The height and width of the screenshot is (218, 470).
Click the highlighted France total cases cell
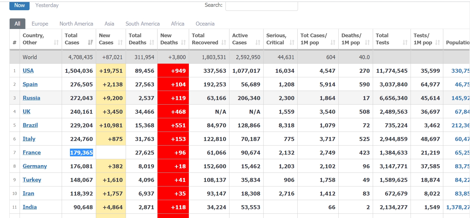tap(81, 153)
